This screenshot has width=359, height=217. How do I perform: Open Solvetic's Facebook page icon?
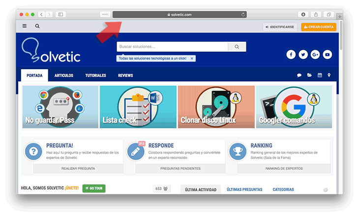291,54
